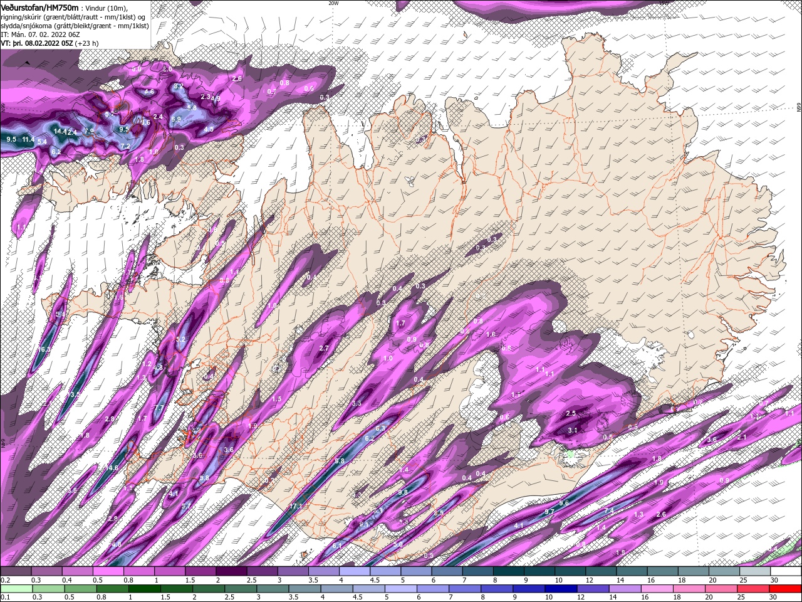Click the 14.6 precipitation value on the map
This screenshot has height=602, width=802.
point(112,468)
